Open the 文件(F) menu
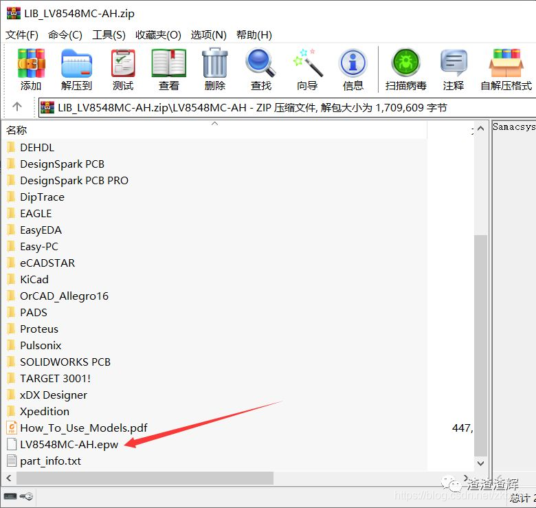 [x=22, y=34]
